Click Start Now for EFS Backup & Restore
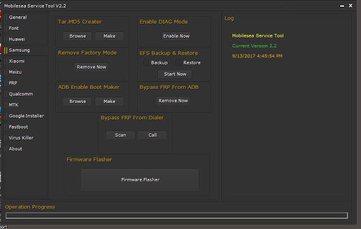 click(175, 74)
